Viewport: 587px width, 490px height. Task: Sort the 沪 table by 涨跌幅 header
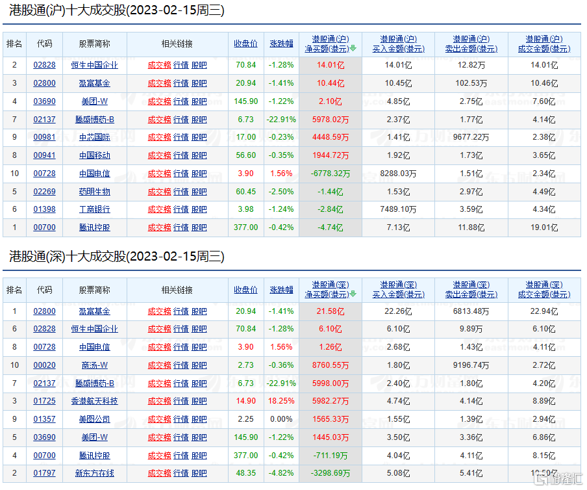click(x=281, y=44)
